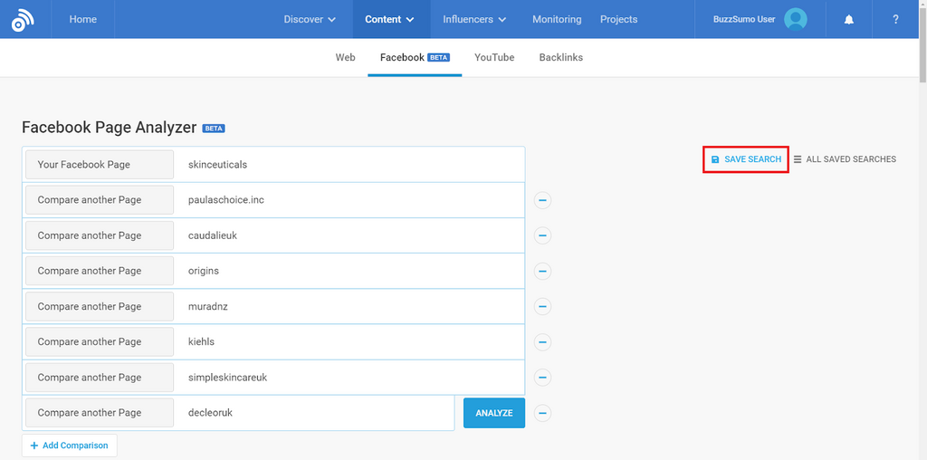The width and height of the screenshot is (927, 460).
Task: Remove the decleoruk comparison row
Action: click(x=542, y=413)
